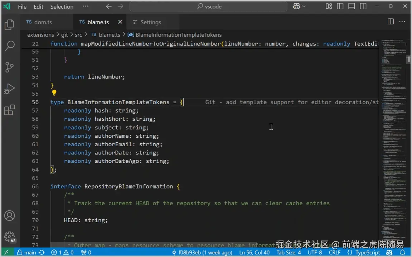Screen dimensions: 412x257
Task: Open the editor More Actions ellipsis
Action: pyautogui.click(x=402, y=22)
